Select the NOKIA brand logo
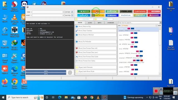This screenshot has height=100, width=178. click(126, 15)
